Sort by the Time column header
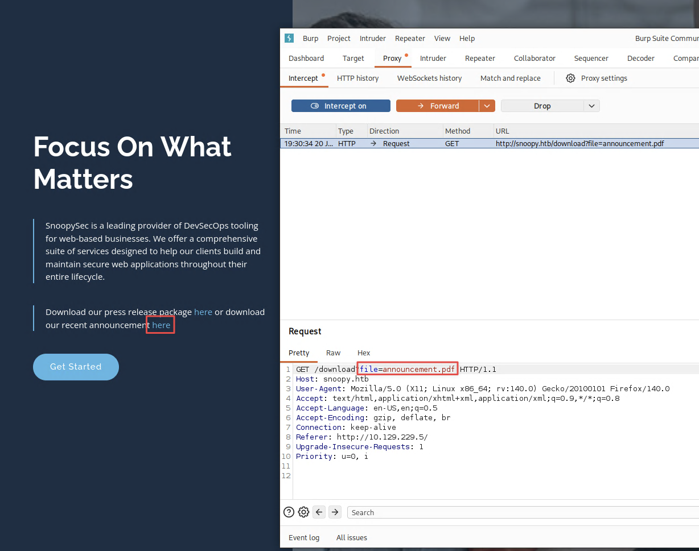699x551 pixels. tap(308, 131)
